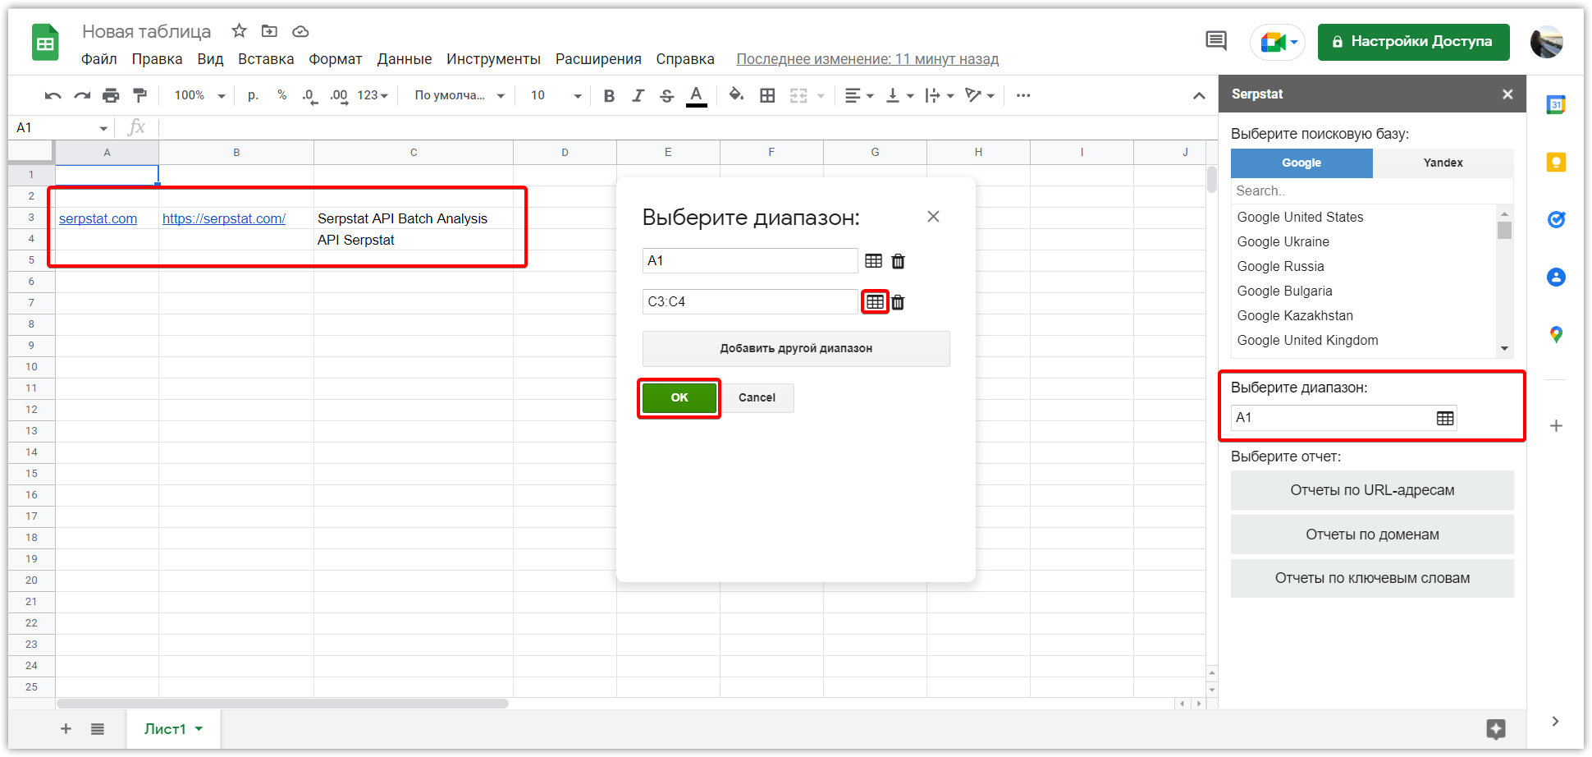Open the Данные menu
This screenshot has height=757, width=1592.
[x=404, y=59]
